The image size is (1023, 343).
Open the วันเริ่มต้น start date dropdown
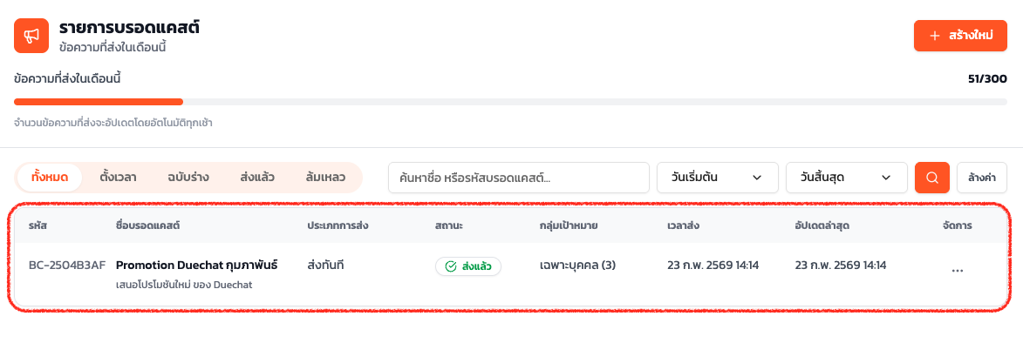click(x=718, y=178)
